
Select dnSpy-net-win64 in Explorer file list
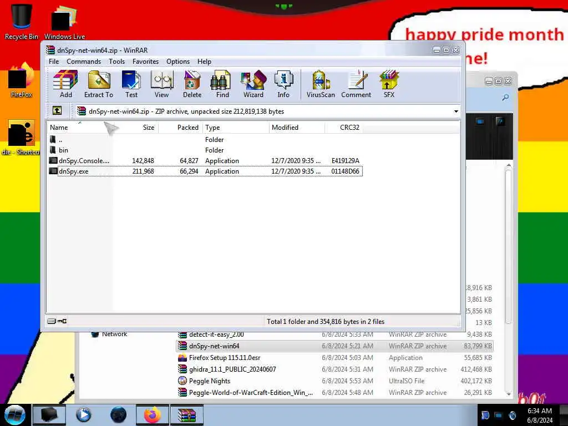coord(334,346)
